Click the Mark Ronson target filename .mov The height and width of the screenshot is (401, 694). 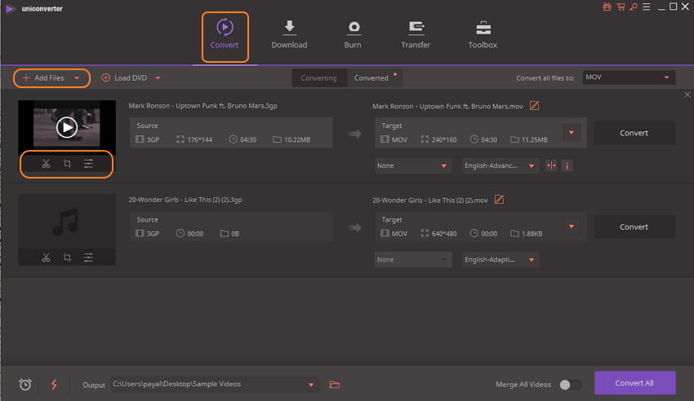tap(447, 106)
